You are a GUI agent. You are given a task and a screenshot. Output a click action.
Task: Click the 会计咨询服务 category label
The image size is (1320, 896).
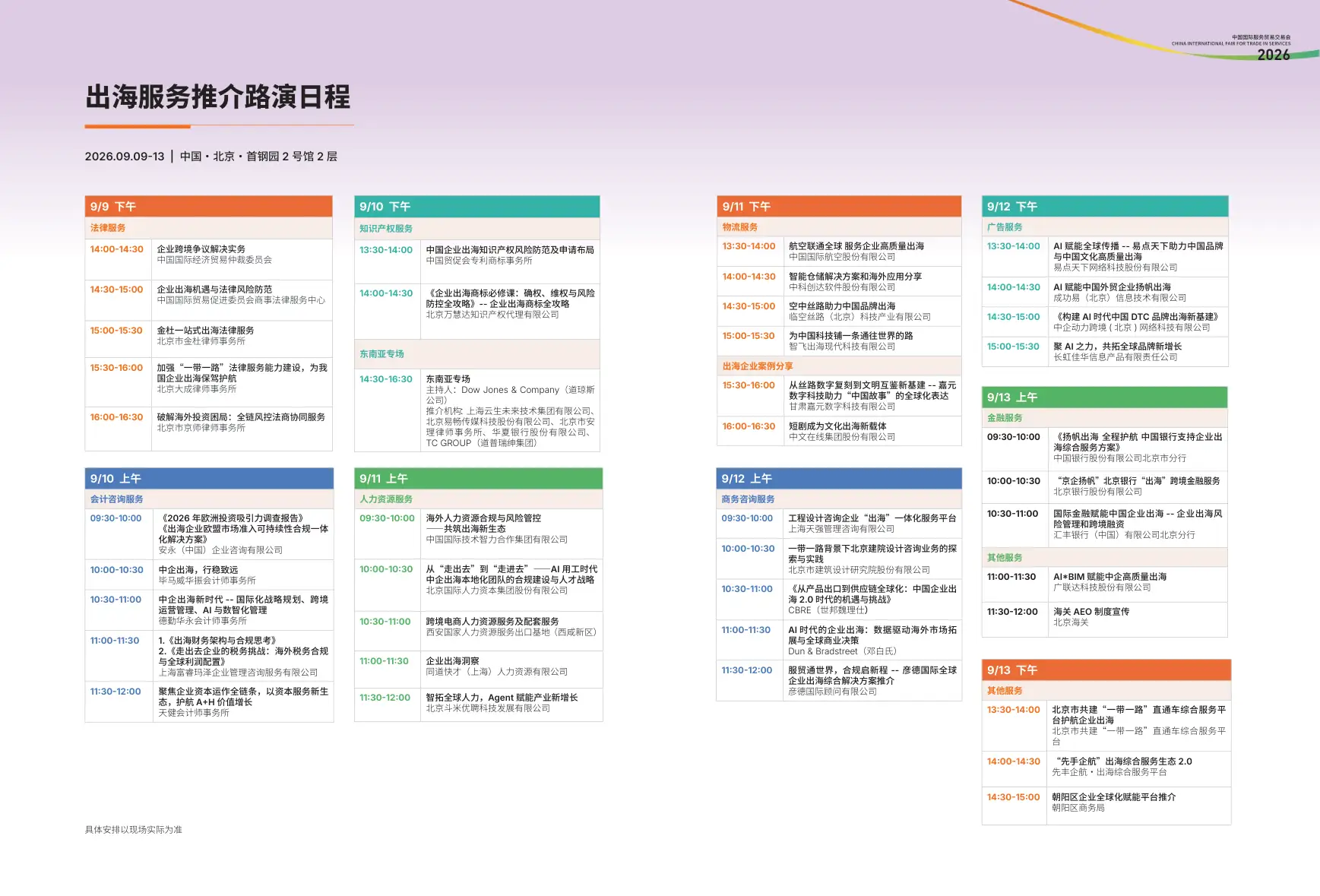pos(117,499)
